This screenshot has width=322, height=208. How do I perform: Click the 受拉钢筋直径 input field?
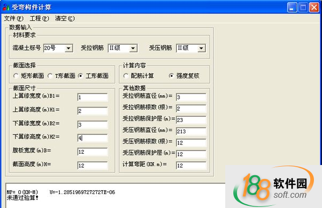click(x=191, y=97)
